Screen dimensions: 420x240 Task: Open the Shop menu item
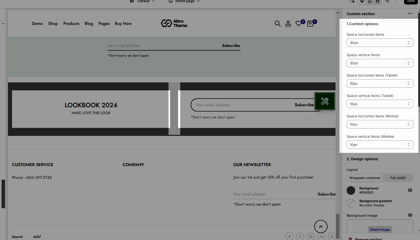[53, 24]
